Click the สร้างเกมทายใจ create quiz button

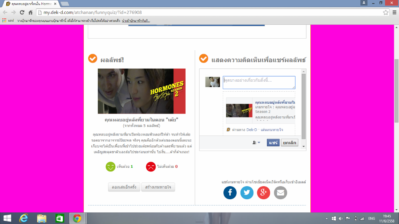[158, 187]
